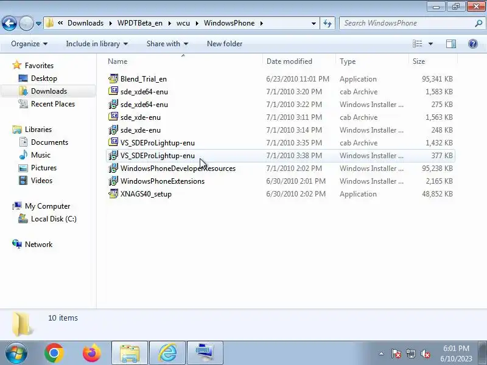Open Help with the question mark icon

click(473, 44)
